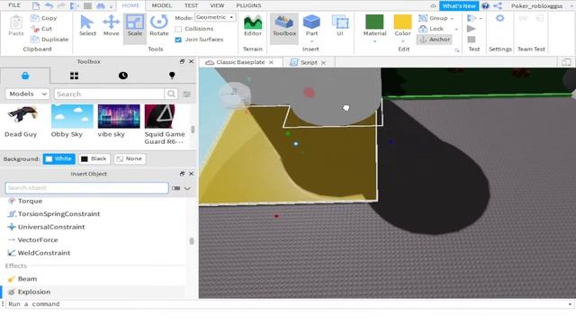
Task: Pick the yellow Color swatch
Action: [x=402, y=22]
